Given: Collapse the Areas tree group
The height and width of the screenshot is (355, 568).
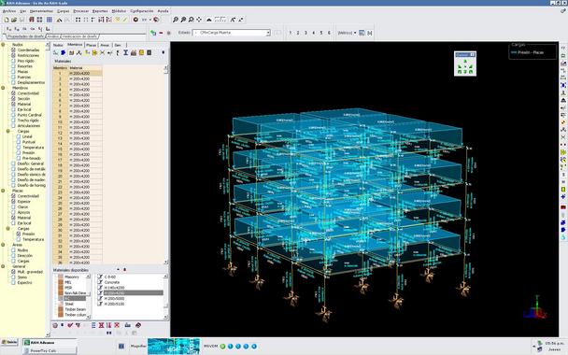Looking at the screenshot, I should pyautogui.click(x=3, y=245).
